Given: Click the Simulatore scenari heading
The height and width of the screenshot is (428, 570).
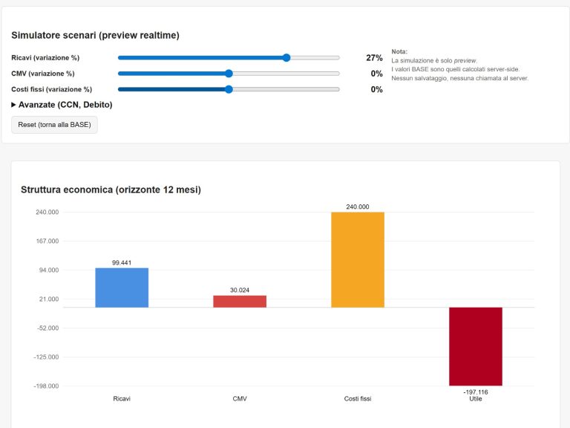Looking at the screenshot, I should click(x=95, y=35).
